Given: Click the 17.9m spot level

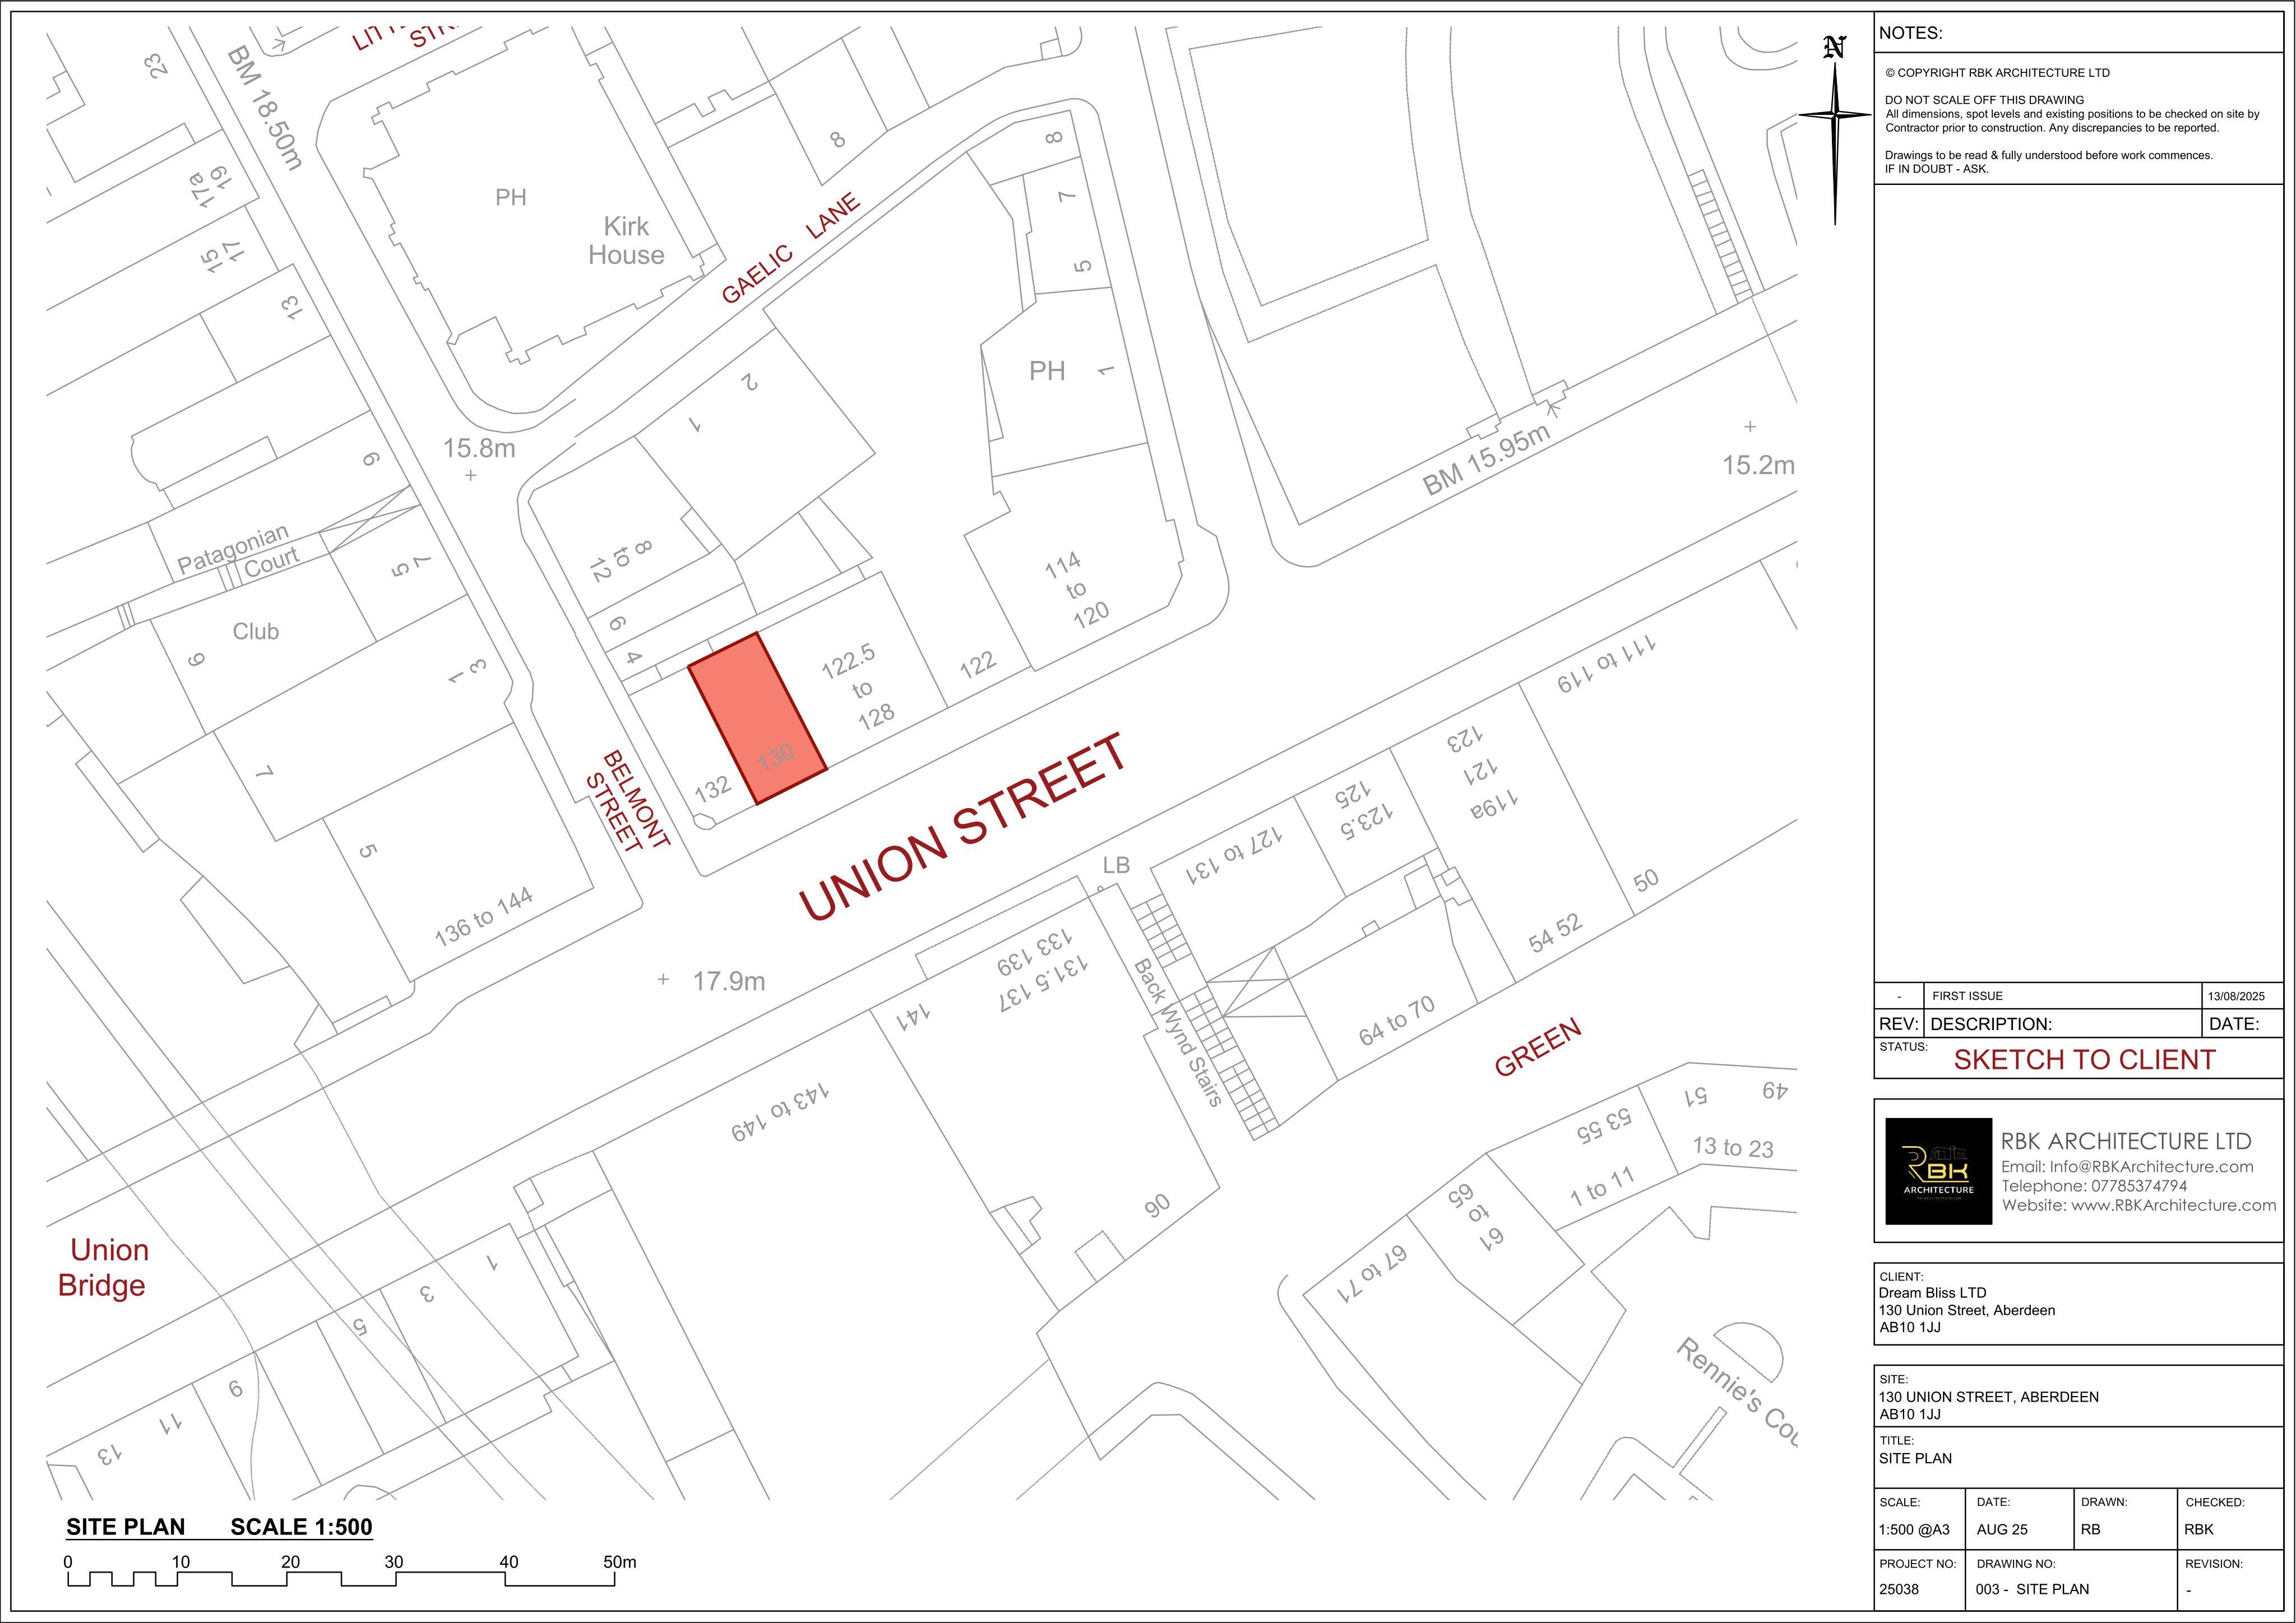Looking at the screenshot, I should pos(729,982).
